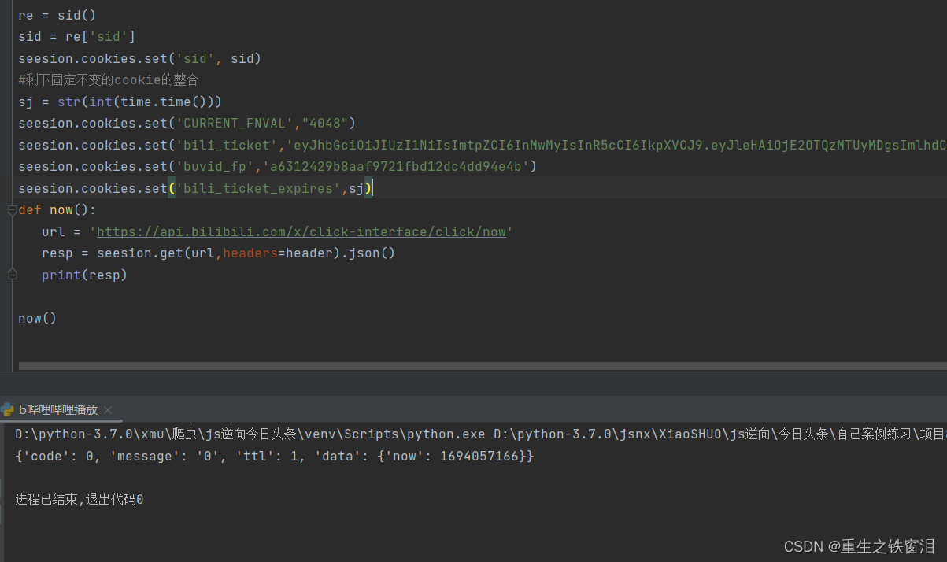This screenshot has width=947, height=562.
Task: Click the '进程已结束,退出代码0' console message
Action: 80,499
